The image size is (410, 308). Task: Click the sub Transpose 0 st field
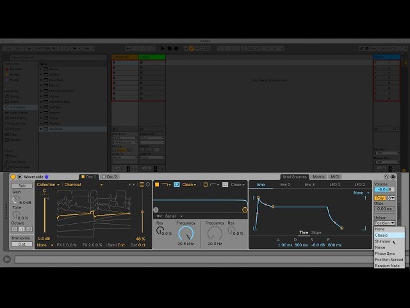[22, 244]
